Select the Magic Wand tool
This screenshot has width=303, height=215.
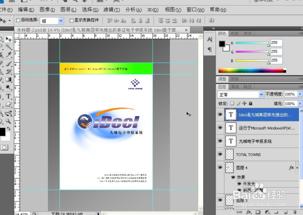[x=8, y=47]
